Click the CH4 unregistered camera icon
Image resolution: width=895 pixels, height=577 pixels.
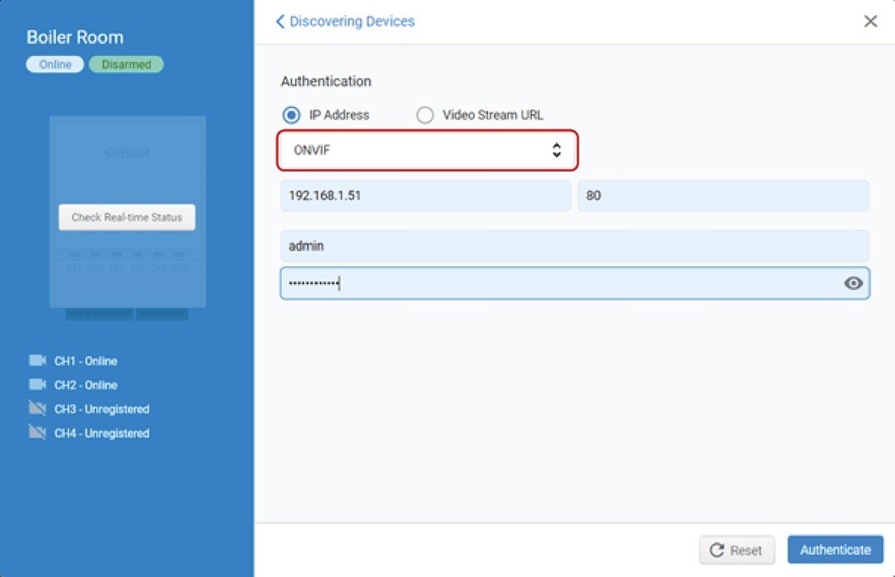pyautogui.click(x=37, y=432)
